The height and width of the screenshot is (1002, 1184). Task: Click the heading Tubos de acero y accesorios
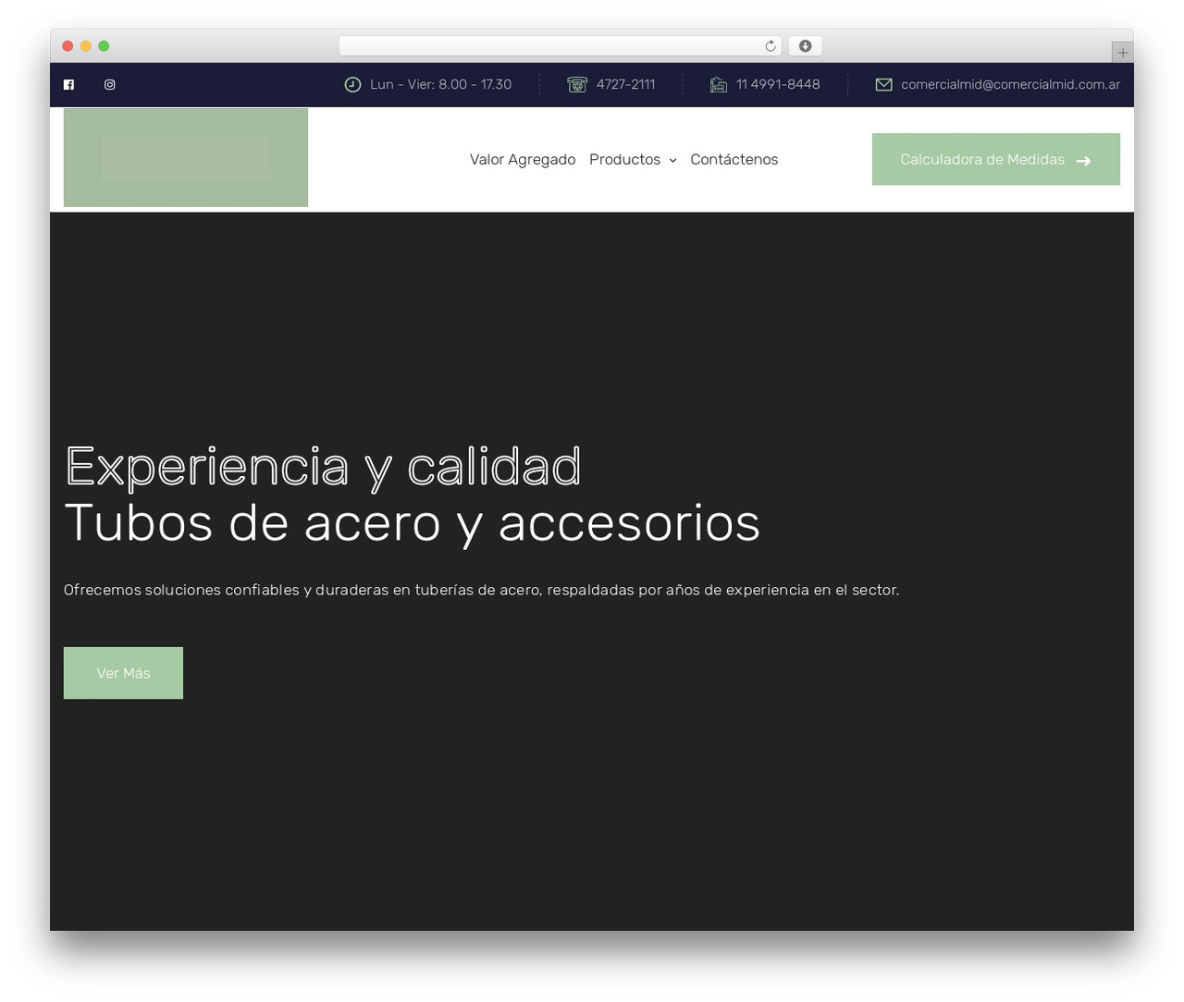(413, 522)
